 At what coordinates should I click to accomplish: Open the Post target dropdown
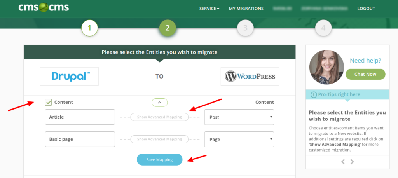[239, 117]
